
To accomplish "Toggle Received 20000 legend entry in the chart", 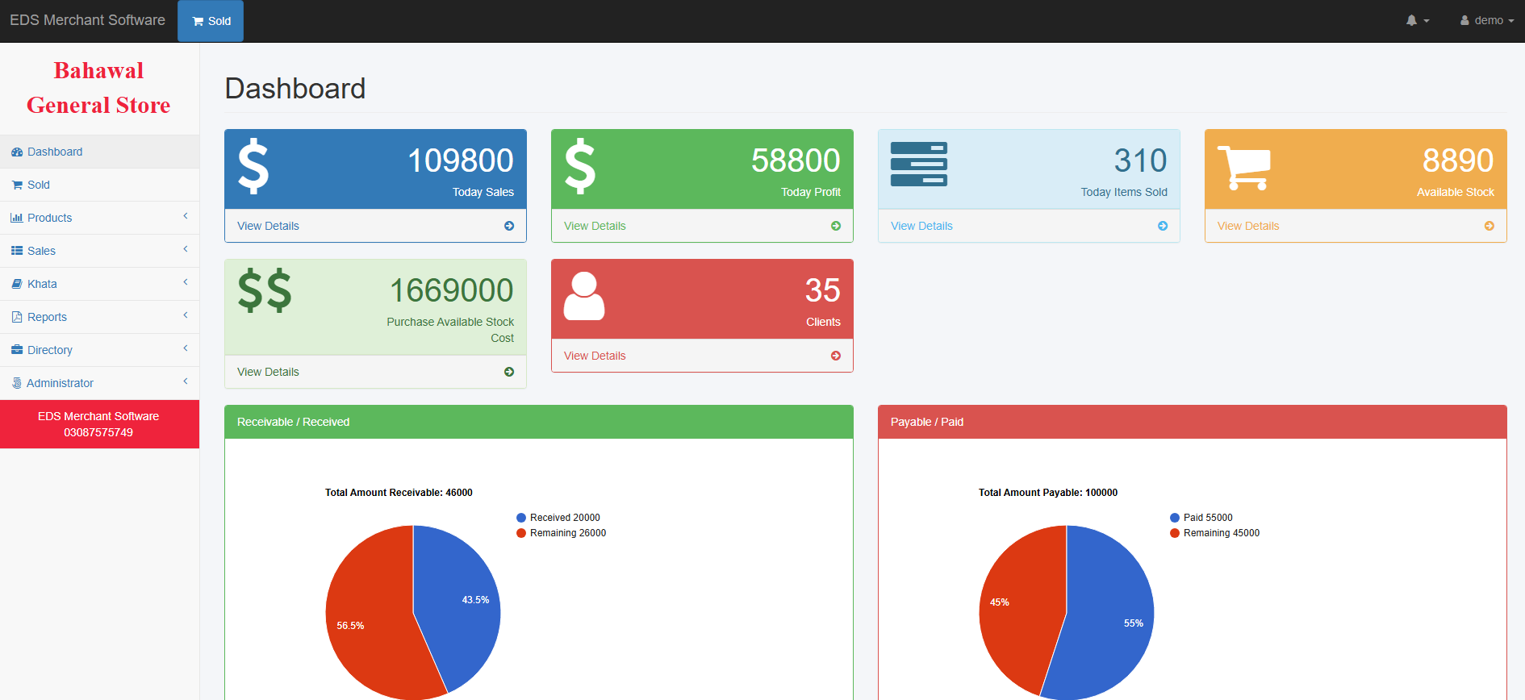I will pos(564,518).
